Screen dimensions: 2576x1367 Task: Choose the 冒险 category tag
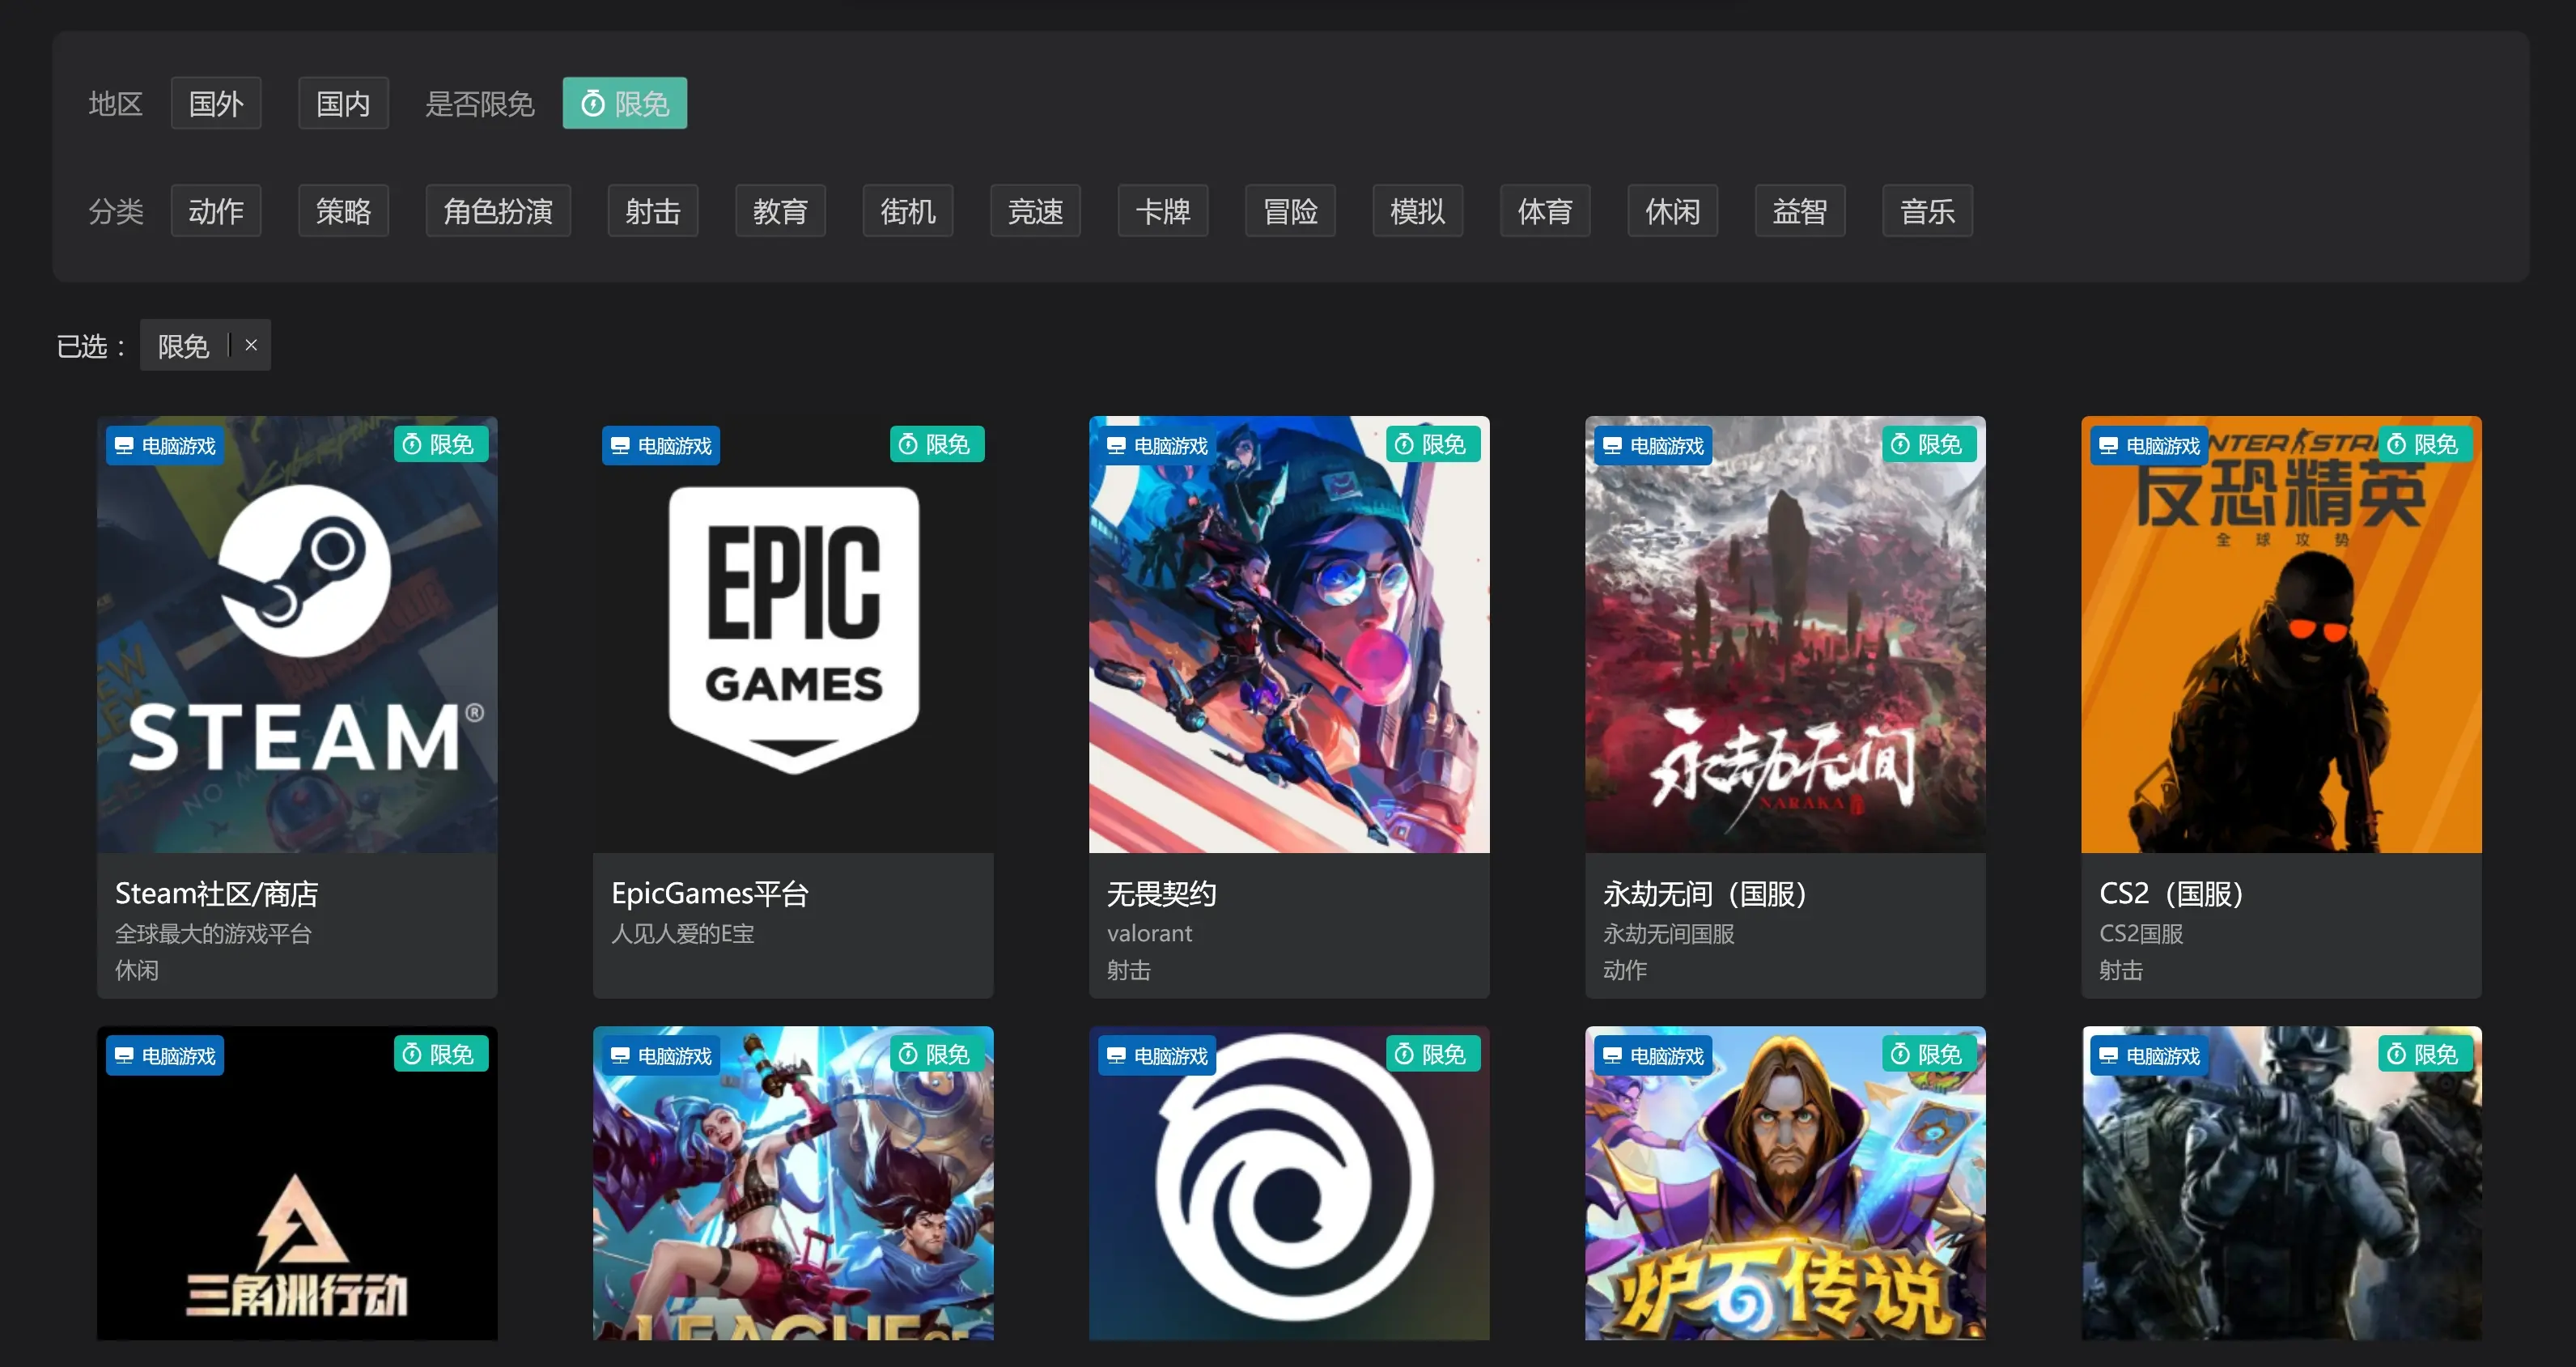pyautogui.click(x=1290, y=211)
